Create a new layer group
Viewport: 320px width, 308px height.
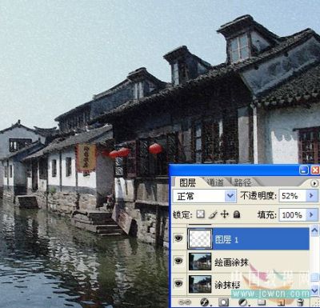tap(262, 302)
